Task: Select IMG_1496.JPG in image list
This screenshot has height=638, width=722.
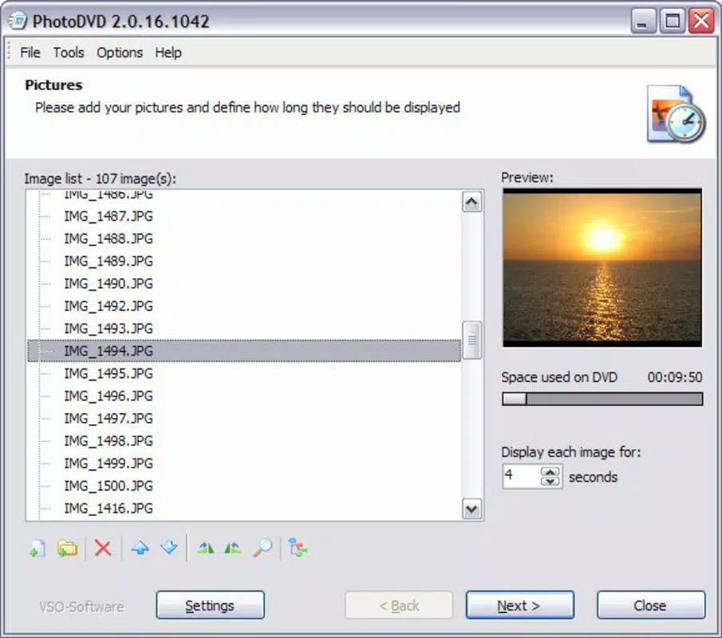Action: pos(108,396)
